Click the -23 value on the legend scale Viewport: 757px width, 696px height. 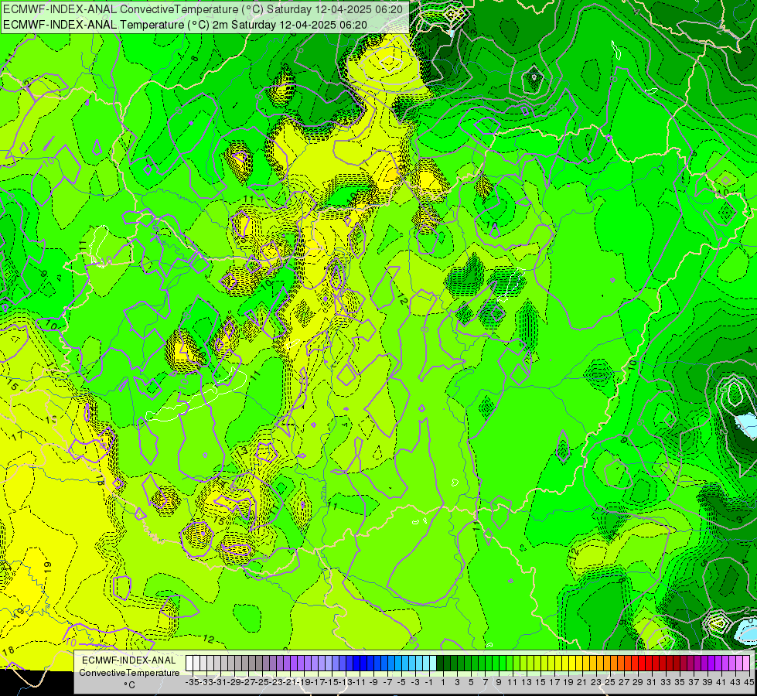[276, 682]
